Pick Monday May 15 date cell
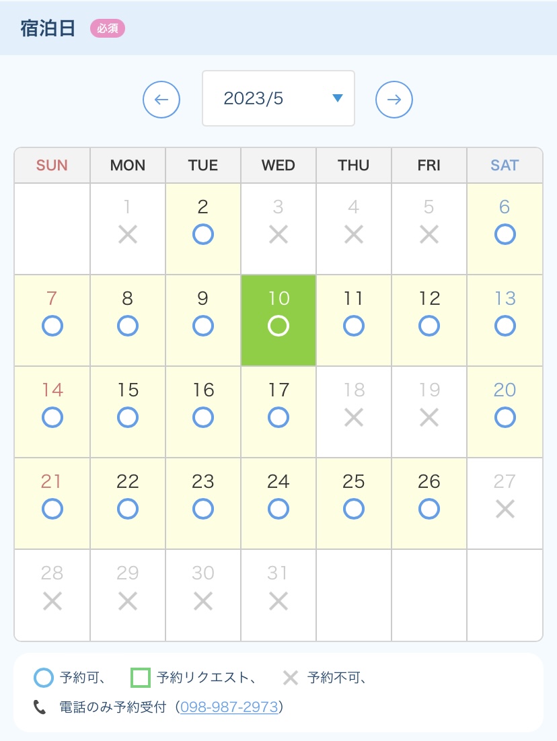The height and width of the screenshot is (741, 557). (128, 412)
